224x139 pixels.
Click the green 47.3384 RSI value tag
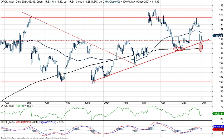218,114
